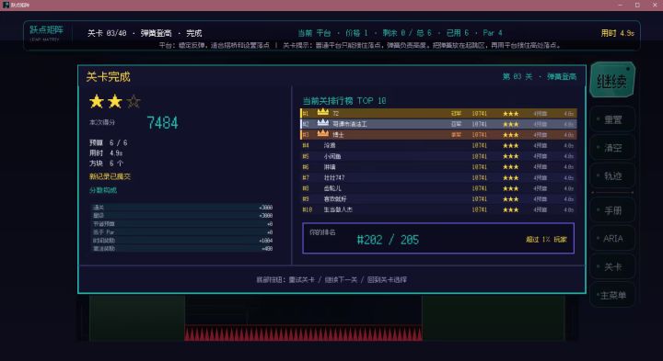Click the 新记录已提交 notice
Screen dimensions: 663x361
coord(110,176)
